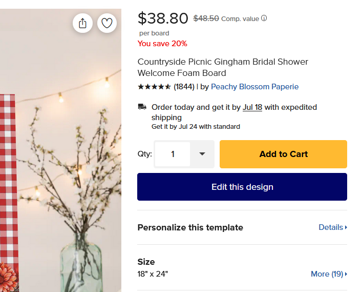
Task: Click the star rating icons
Action: tap(154, 87)
